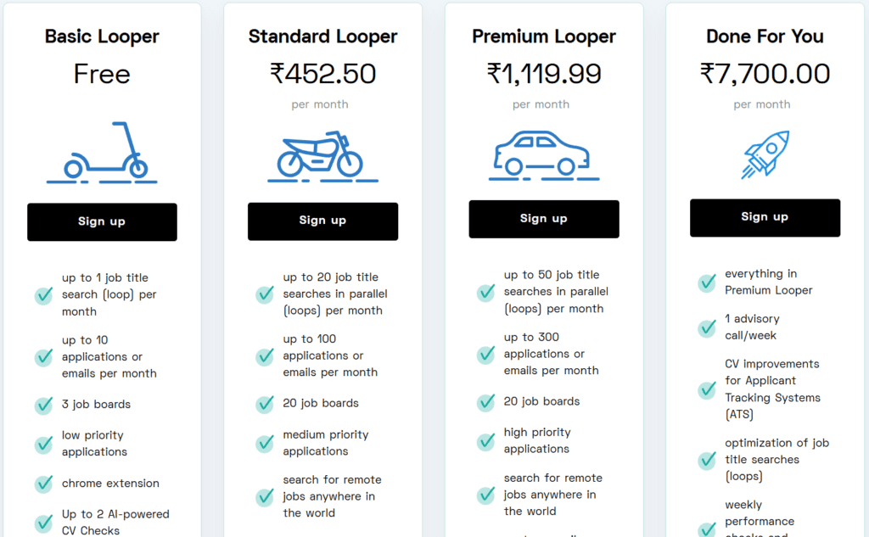
Task: Click the "Free" price text
Action: pyautogui.click(x=102, y=75)
